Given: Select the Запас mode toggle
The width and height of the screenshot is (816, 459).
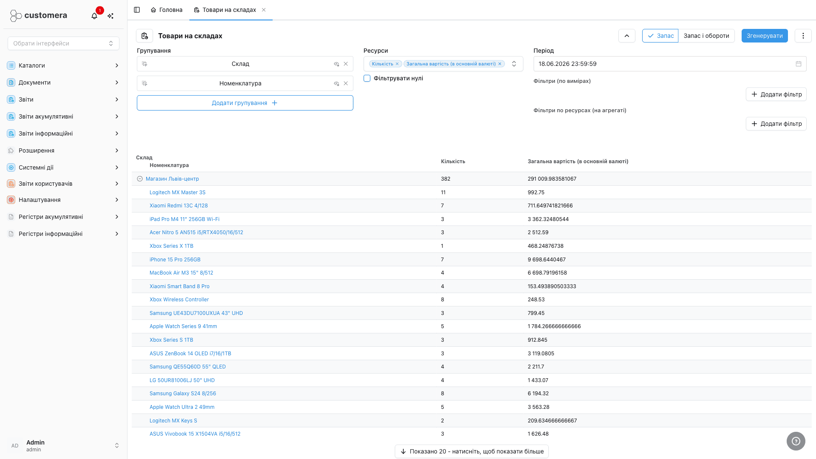Looking at the screenshot, I should (660, 36).
